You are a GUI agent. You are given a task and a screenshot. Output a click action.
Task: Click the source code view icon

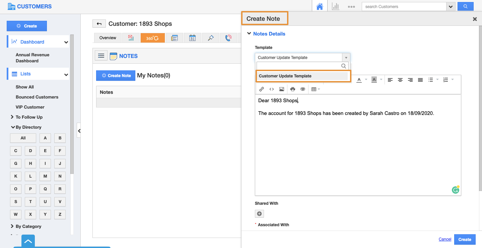click(272, 89)
